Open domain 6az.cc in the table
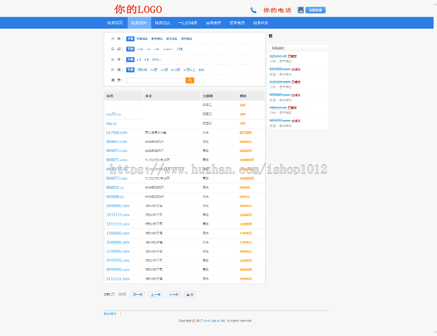Image resolution: width=437 pixels, height=336 pixels. pos(112,123)
